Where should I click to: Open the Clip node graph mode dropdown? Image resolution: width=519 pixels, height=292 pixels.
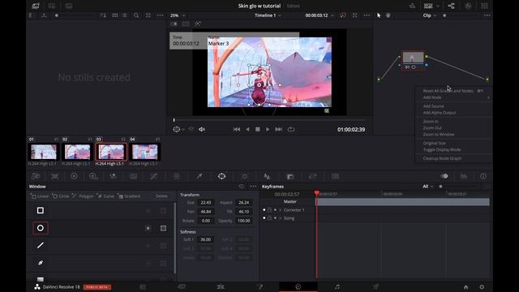click(x=430, y=15)
